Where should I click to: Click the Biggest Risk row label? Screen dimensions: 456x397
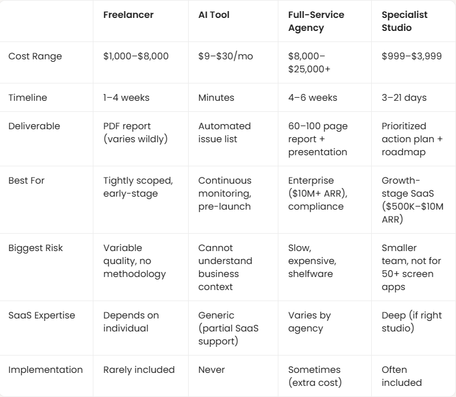pos(35,248)
